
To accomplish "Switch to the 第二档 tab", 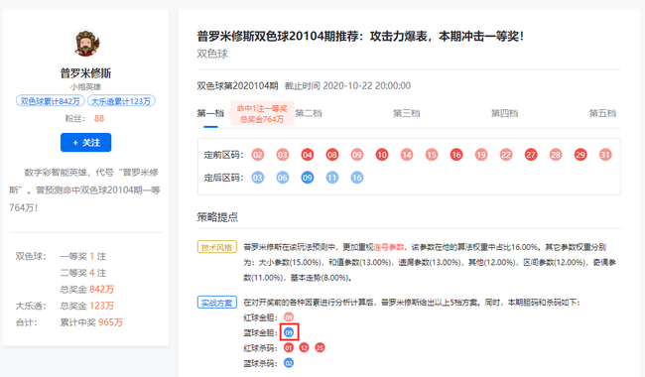I will pos(309,113).
